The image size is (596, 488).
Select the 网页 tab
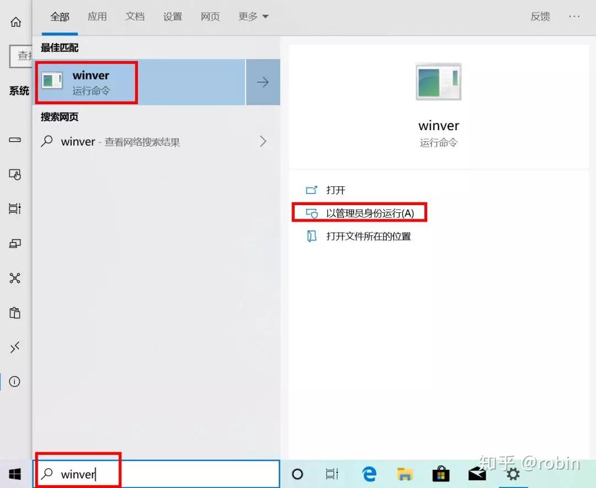(210, 17)
